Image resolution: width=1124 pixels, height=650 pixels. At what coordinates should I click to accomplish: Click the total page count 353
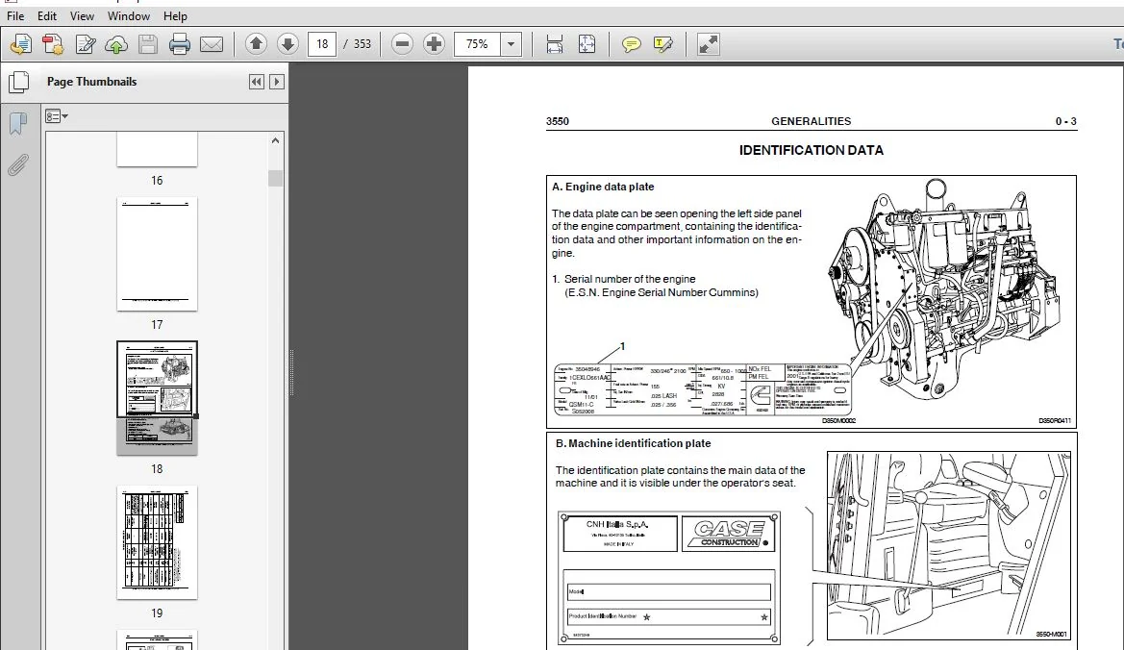(362, 43)
